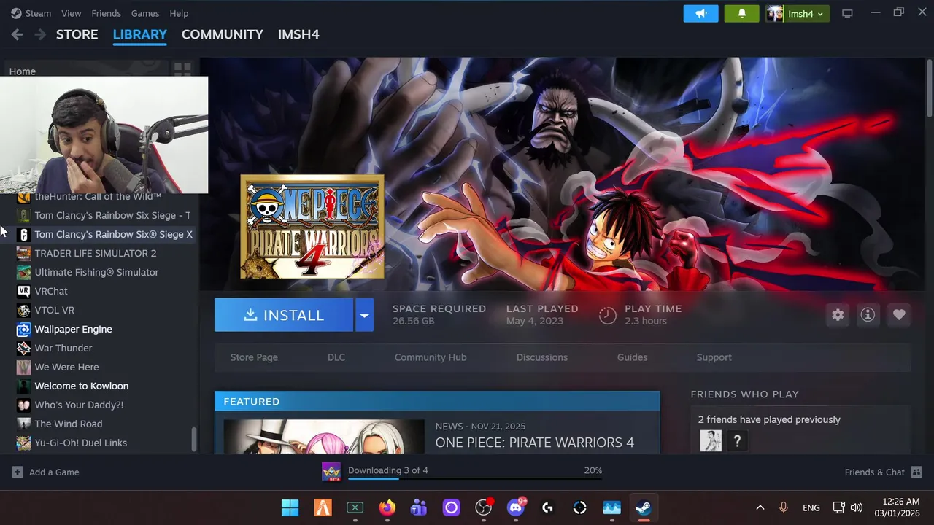Select VTOL VR in library list

tap(54, 310)
